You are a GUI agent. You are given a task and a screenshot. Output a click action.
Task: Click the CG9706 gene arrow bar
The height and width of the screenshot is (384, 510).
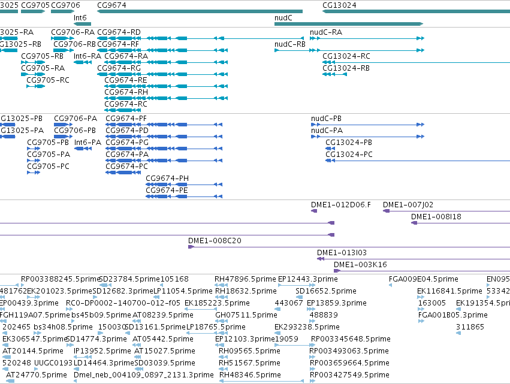tap(63, 11)
